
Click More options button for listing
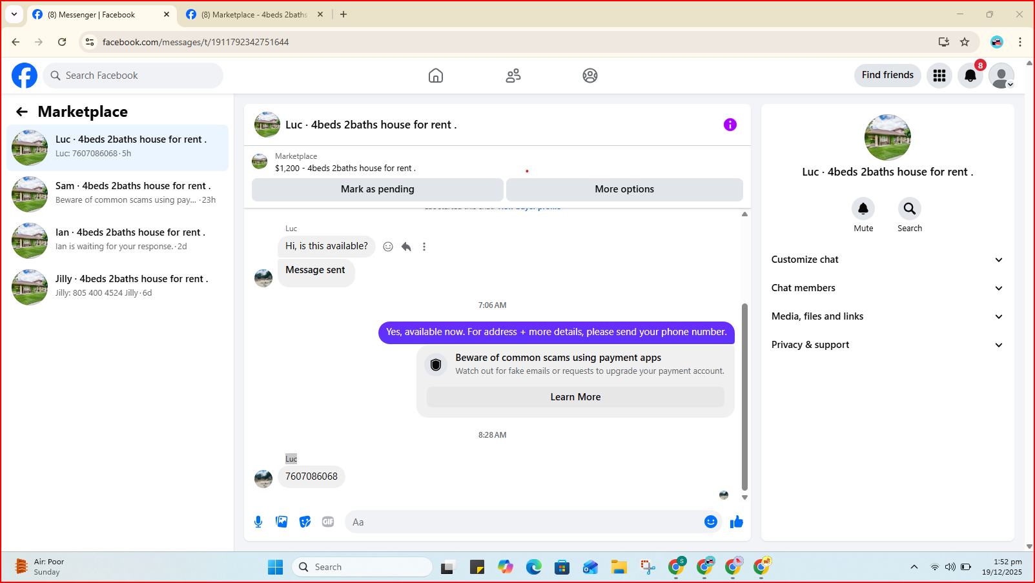624,189
